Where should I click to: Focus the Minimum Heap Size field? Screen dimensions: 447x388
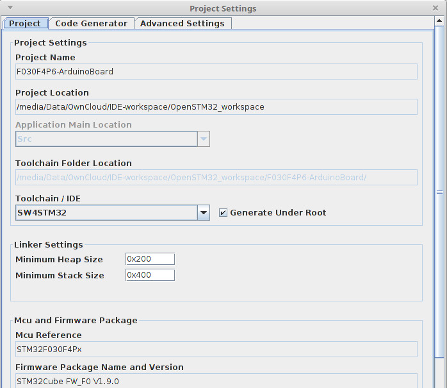tap(150, 259)
